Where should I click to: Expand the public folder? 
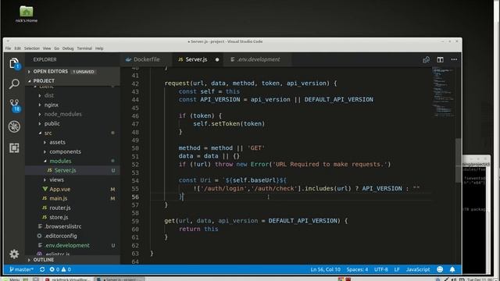click(x=73, y=123)
